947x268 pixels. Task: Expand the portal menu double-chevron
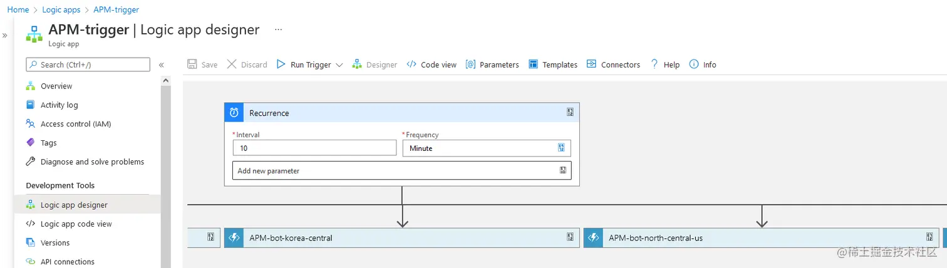[x=5, y=35]
